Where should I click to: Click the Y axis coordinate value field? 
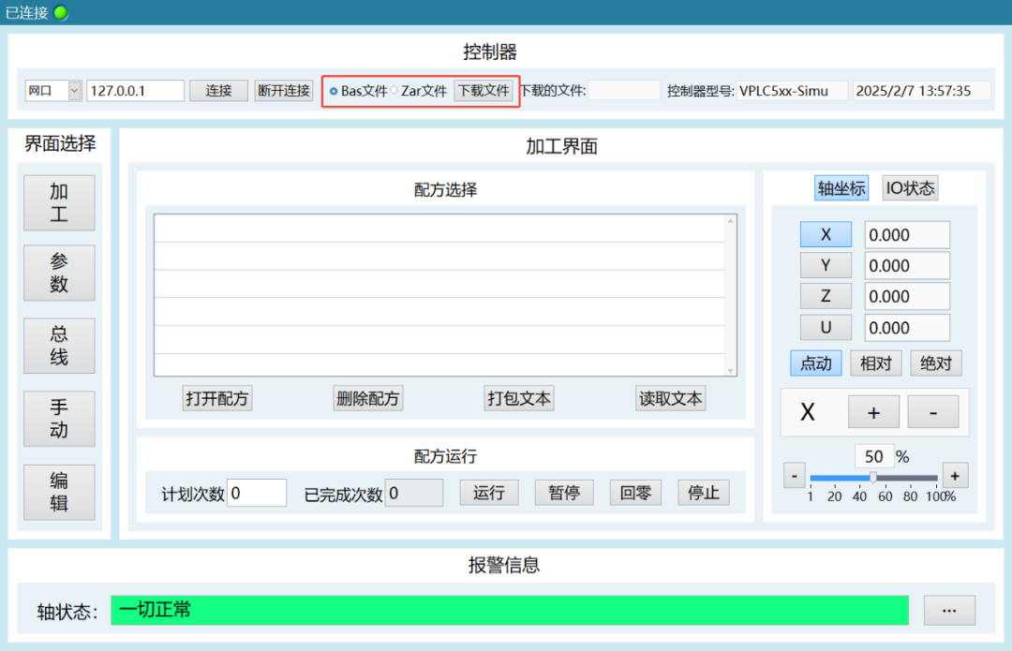coord(907,266)
